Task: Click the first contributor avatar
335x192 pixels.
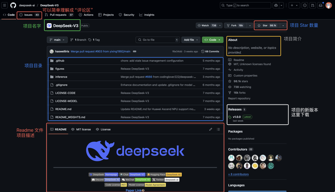Action: (x=231, y=158)
